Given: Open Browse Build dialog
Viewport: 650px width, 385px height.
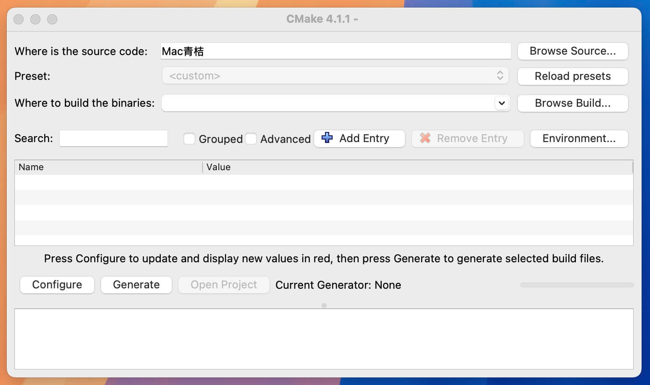Looking at the screenshot, I should [x=573, y=103].
